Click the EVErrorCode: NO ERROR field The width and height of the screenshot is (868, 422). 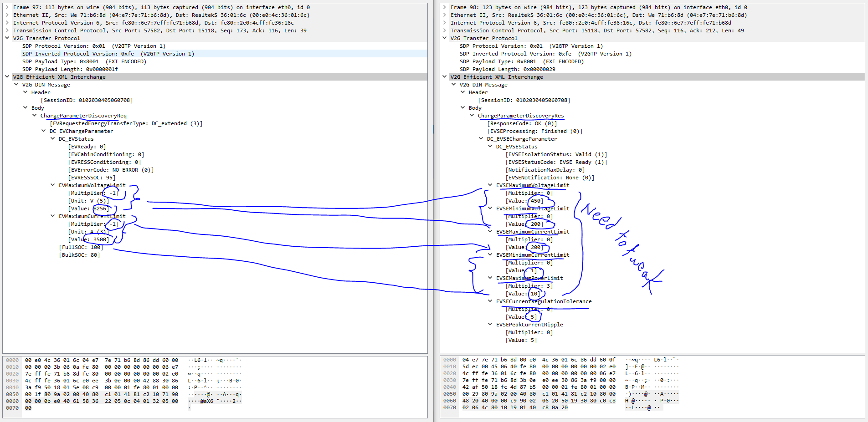(x=111, y=170)
